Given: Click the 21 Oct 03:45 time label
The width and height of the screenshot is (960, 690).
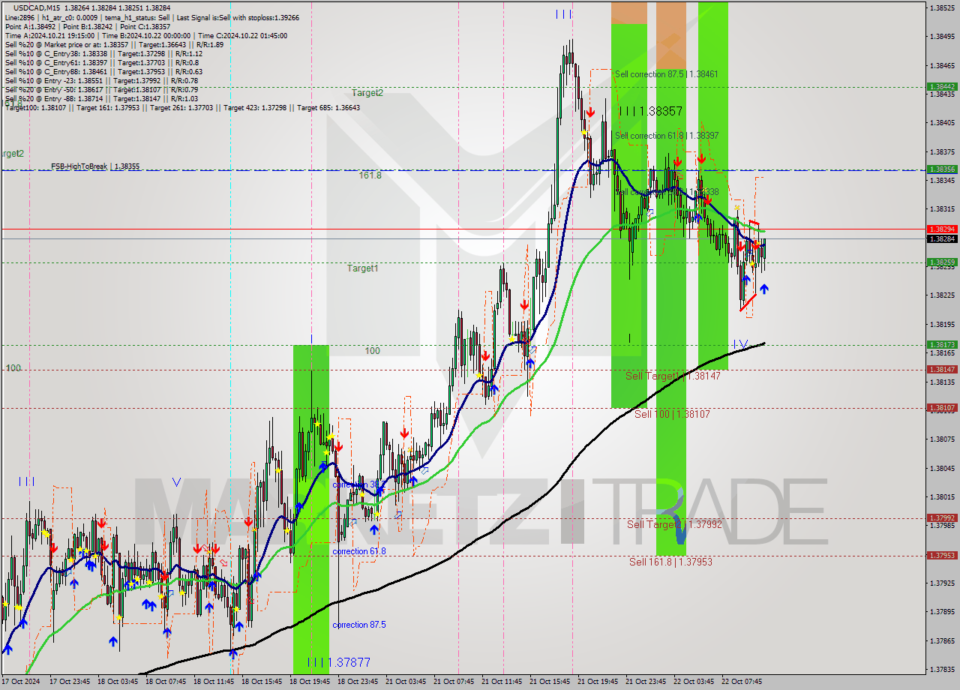Looking at the screenshot, I should click(x=406, y=682).
